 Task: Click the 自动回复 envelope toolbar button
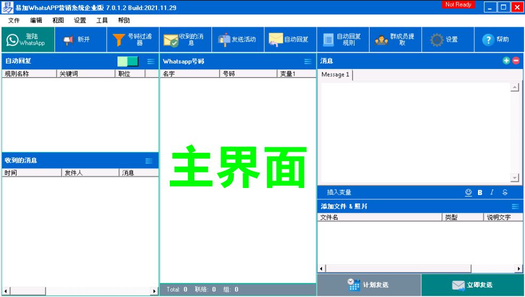tap(291, 40)
